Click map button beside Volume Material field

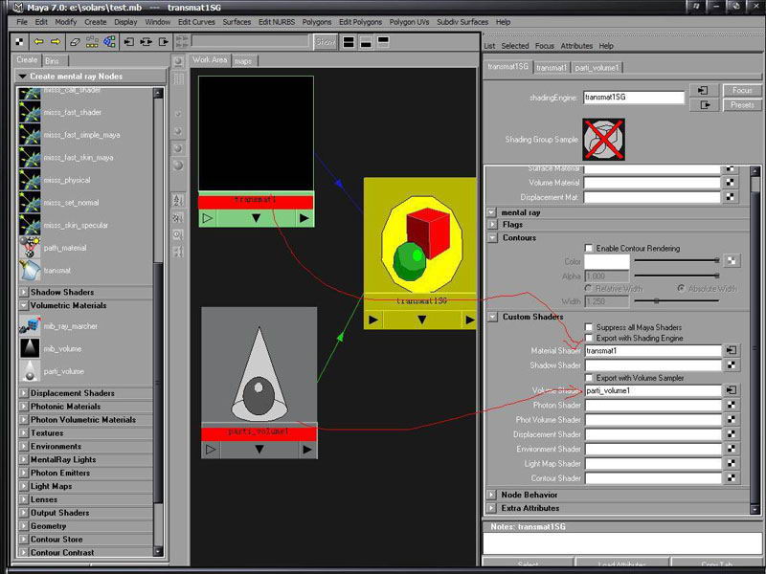732,184
